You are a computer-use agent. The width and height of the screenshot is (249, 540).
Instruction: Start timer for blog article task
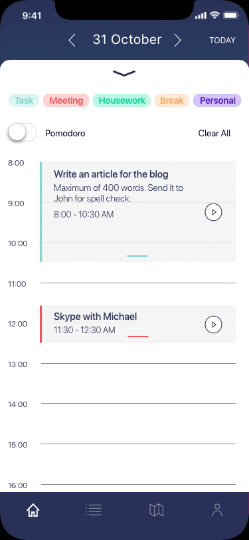[214, 212]
